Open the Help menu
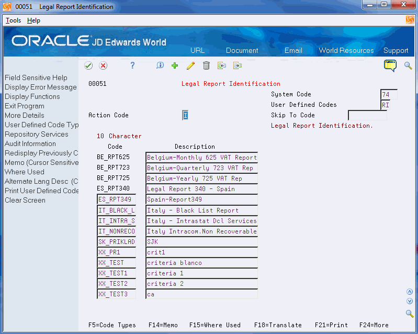 tap(33, 20)
